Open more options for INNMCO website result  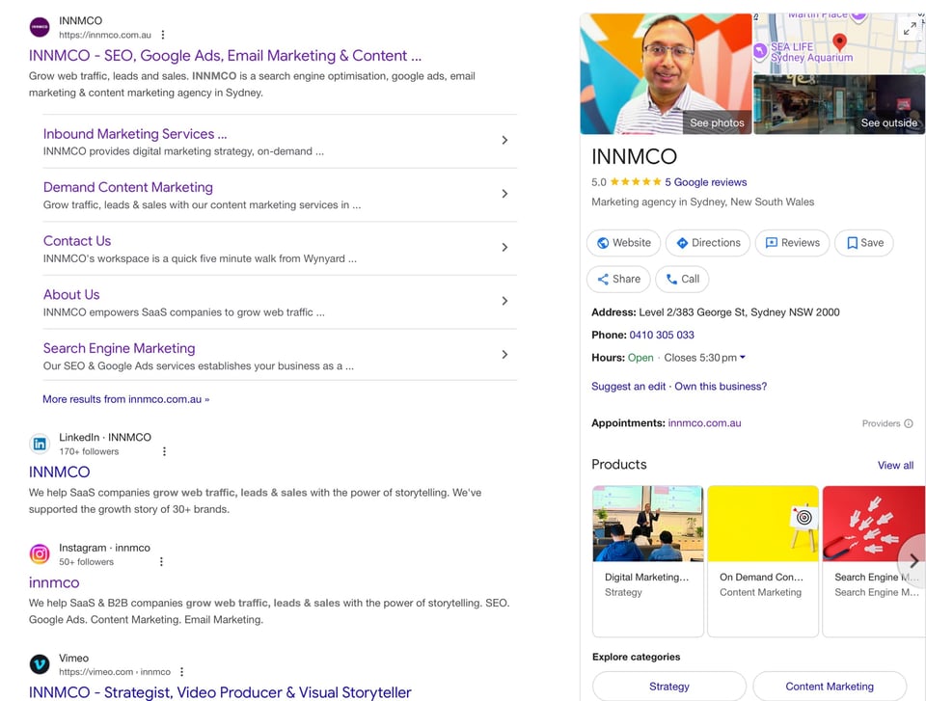163,35
